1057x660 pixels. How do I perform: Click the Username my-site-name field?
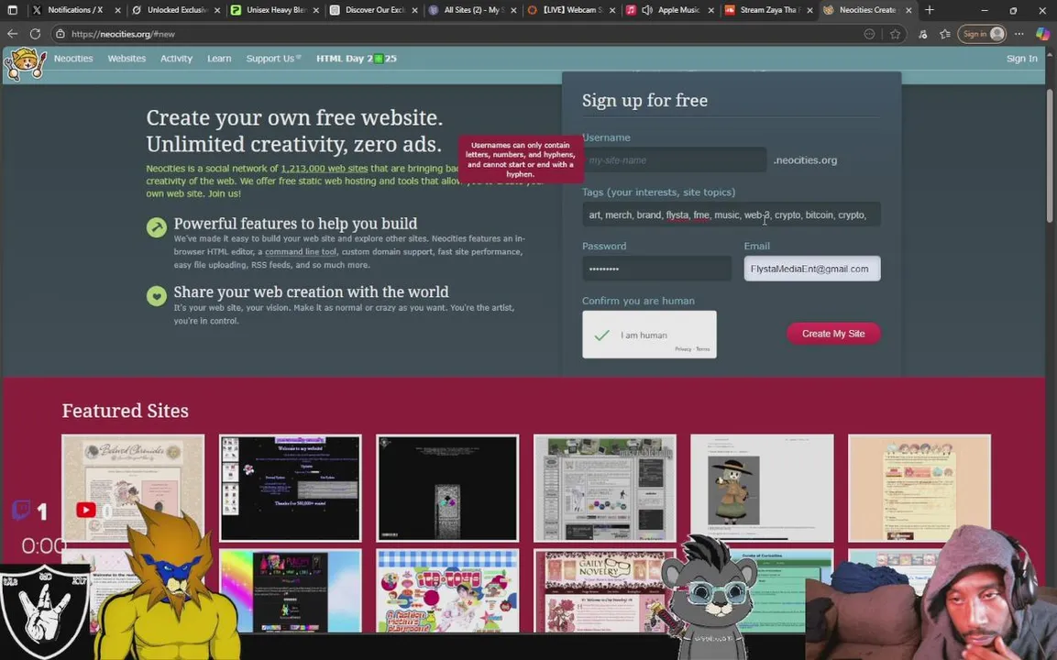point(674,160)
